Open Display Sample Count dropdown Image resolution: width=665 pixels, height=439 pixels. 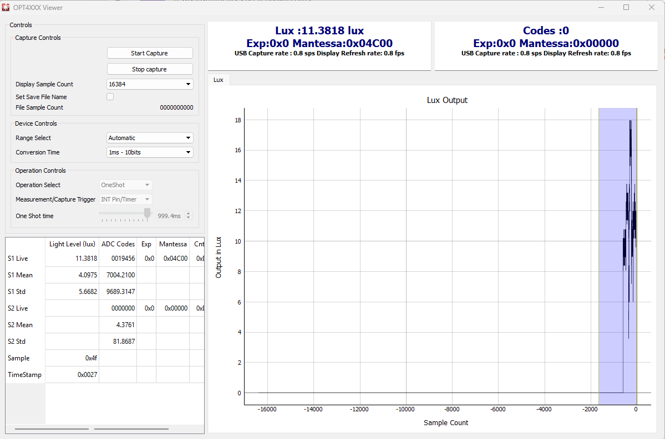[x=150, y=84]
